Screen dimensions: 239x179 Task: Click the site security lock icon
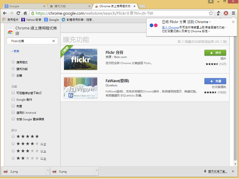click(x=33, y=13)
